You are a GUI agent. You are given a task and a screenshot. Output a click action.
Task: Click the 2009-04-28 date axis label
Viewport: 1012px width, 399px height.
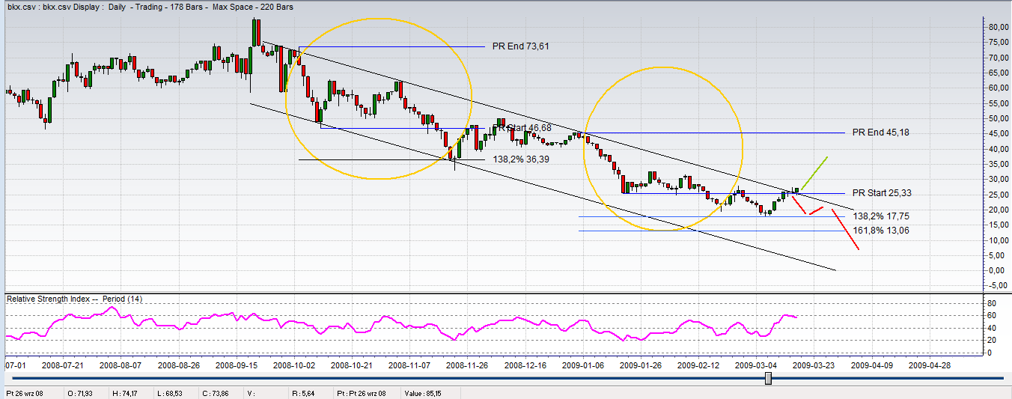pos(930,365)
